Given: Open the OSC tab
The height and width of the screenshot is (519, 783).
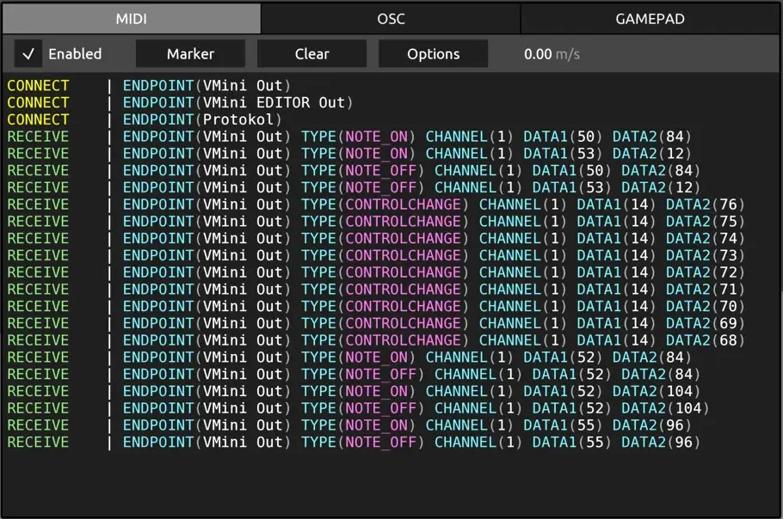Looking at the screenshot, I should [x=391, y=19].
